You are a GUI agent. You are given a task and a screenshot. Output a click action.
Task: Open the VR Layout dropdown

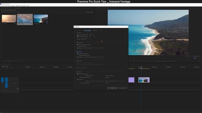point(116,81)
